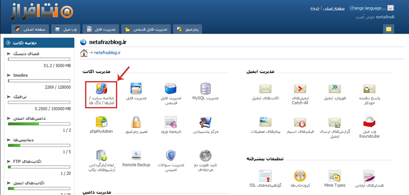This screenshot has height=195, width=409.
Task: Click the account management section heading
Action: coord(96,72)
